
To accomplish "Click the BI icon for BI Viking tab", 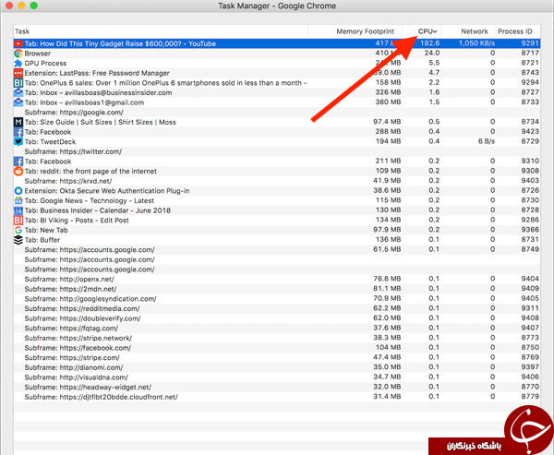I will coord(18,221).
